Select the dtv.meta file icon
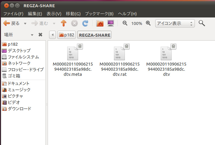 coord(73,53)
